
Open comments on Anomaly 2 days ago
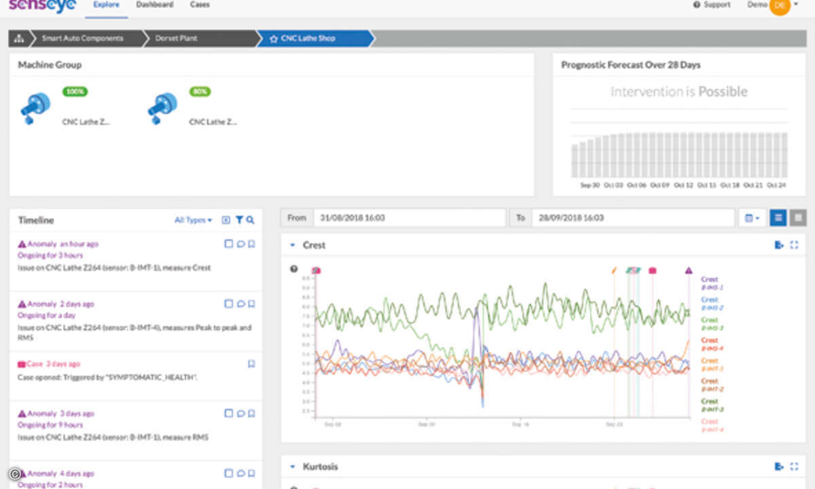point(240,304)
